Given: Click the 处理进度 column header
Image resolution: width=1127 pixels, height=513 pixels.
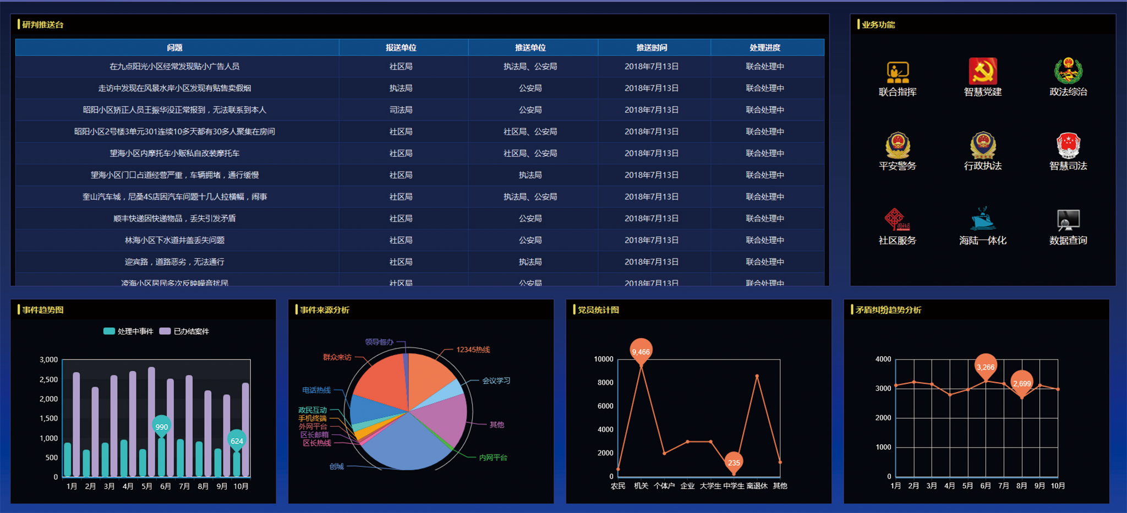Looking at the screenshot, I should pos(764,48).
